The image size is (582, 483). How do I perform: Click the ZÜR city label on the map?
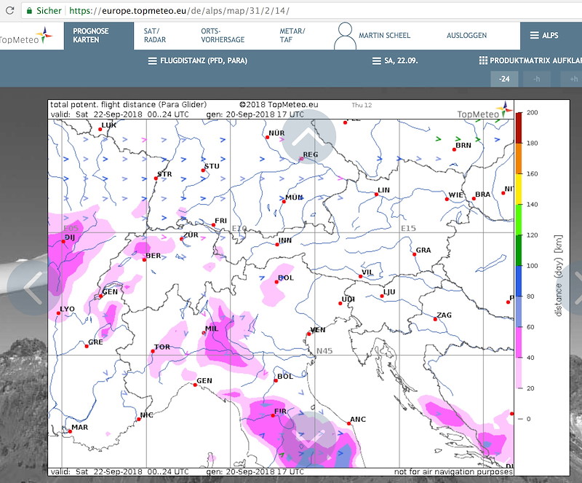click(x=191, y=235)
